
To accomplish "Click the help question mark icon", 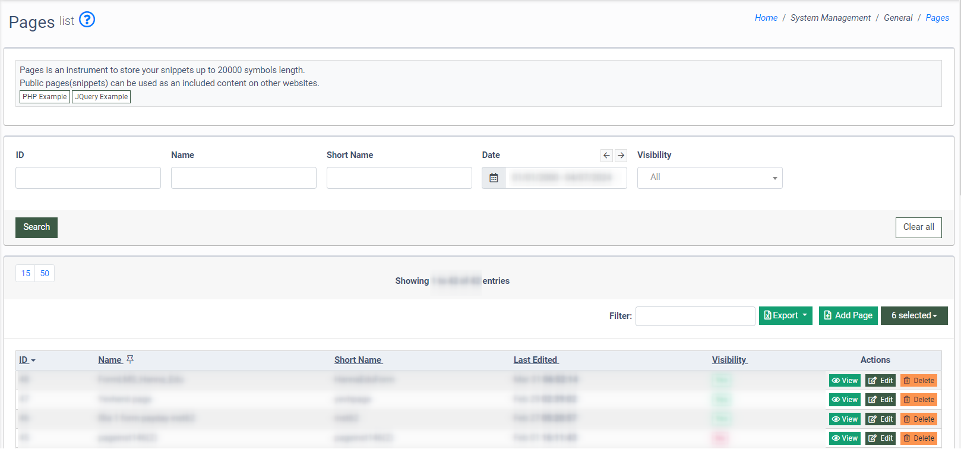I will point(87,20).
